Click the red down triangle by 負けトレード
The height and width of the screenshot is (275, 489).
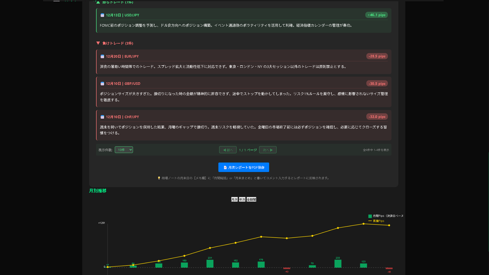(x=98, y=43)
